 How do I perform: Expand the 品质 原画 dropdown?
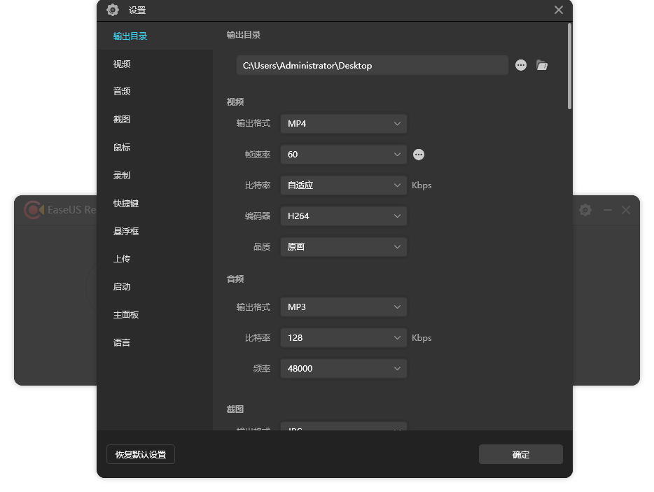click(x=344, y=247)
